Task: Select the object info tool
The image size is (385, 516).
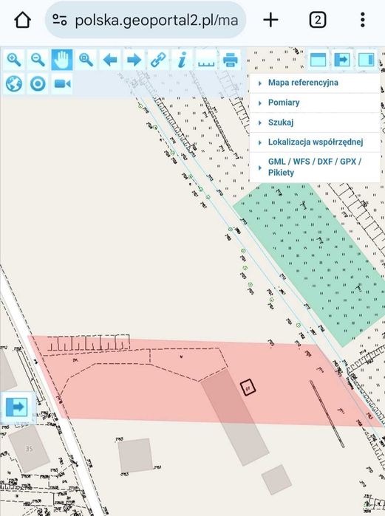Action: pos(182,60)
